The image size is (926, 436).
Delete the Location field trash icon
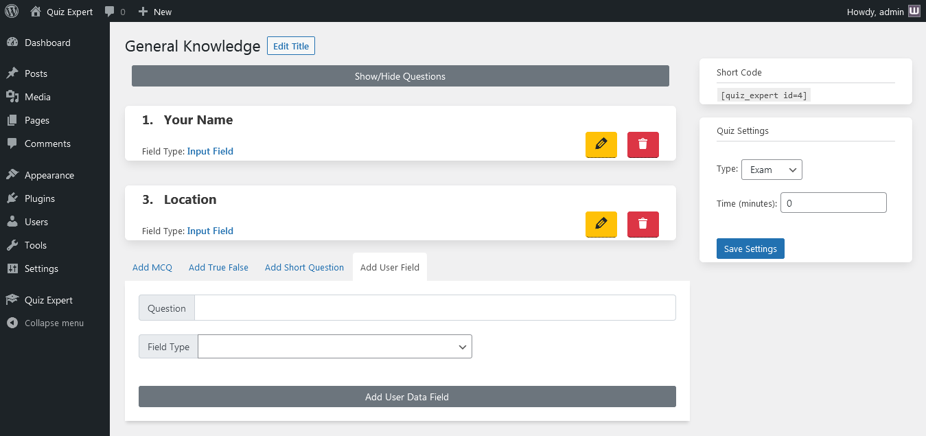tap(643, 224)
